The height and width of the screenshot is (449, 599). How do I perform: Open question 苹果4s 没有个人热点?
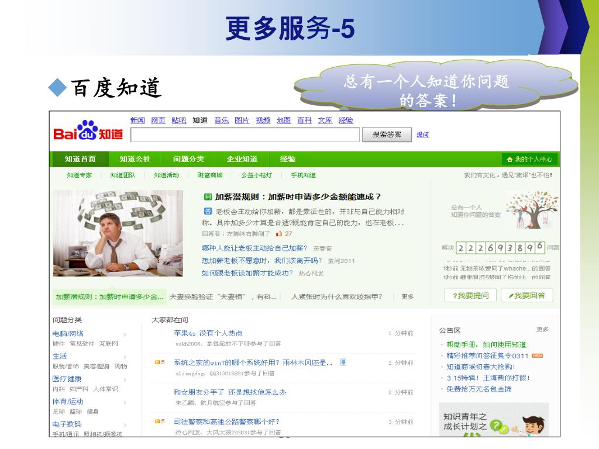pyautogui.click(x=208, y=333)
